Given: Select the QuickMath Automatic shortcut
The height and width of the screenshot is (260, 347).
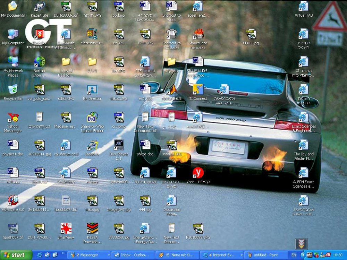Looking at the screenshot, I should [66, 34].
